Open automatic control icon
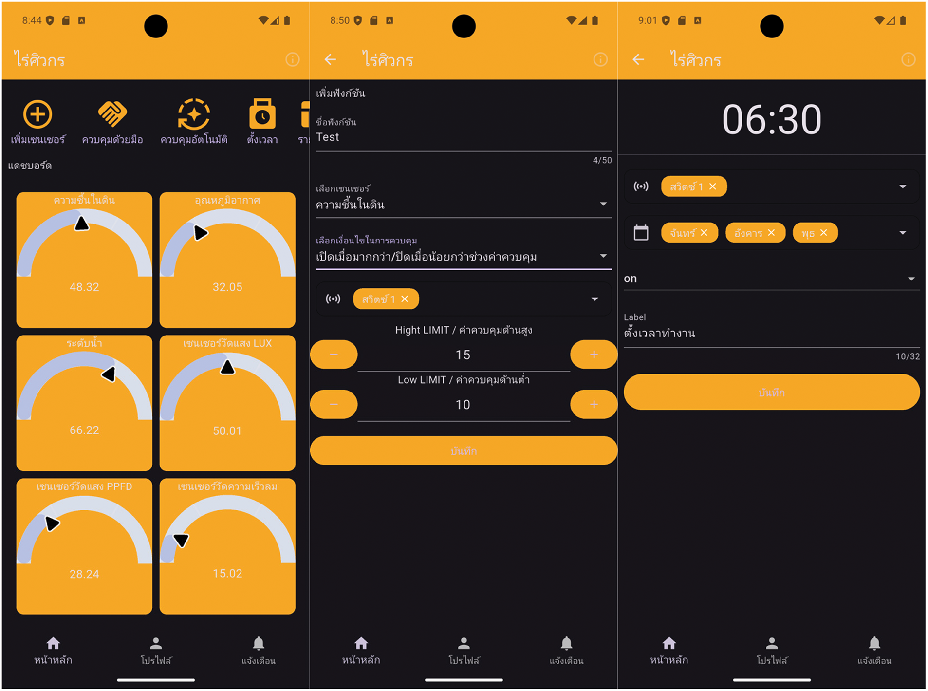 (194, 115)
